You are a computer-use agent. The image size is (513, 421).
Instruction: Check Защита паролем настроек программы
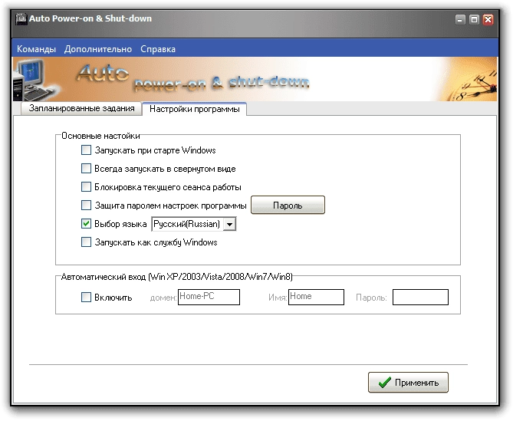[86, 206]
